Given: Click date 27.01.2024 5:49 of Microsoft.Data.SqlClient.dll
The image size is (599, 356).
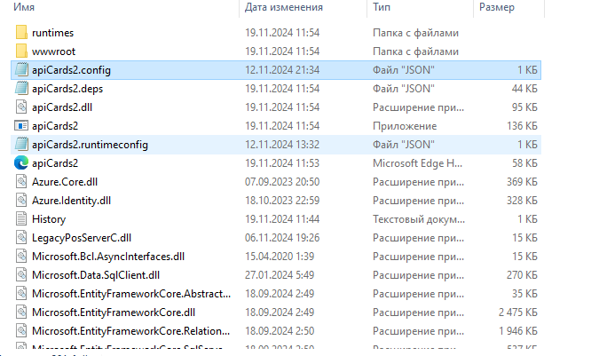Looking at the screenshot, I should (x=280, y=275).
